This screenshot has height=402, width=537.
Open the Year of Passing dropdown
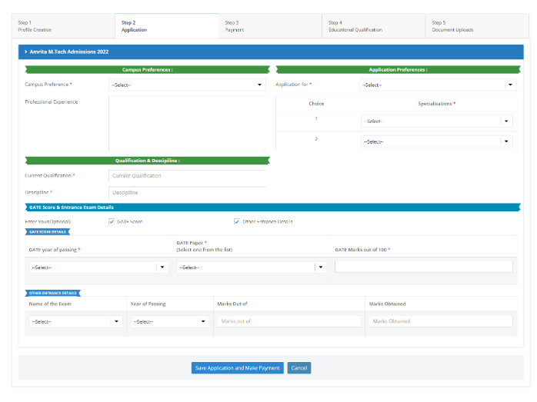(169, 321)
